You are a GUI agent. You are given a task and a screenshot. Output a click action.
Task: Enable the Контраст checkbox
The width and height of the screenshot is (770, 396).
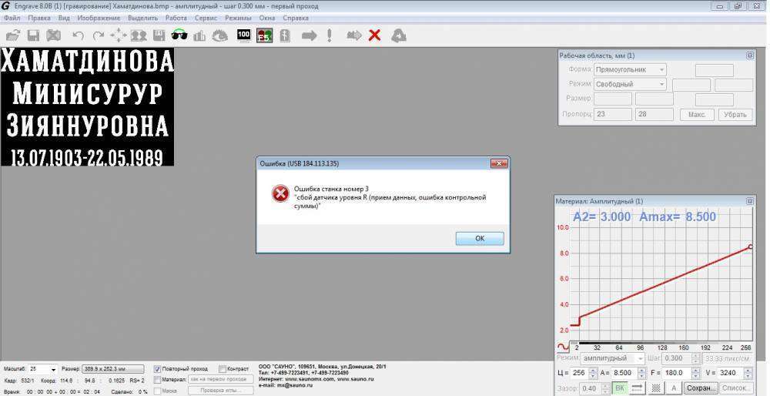[223, 369]
